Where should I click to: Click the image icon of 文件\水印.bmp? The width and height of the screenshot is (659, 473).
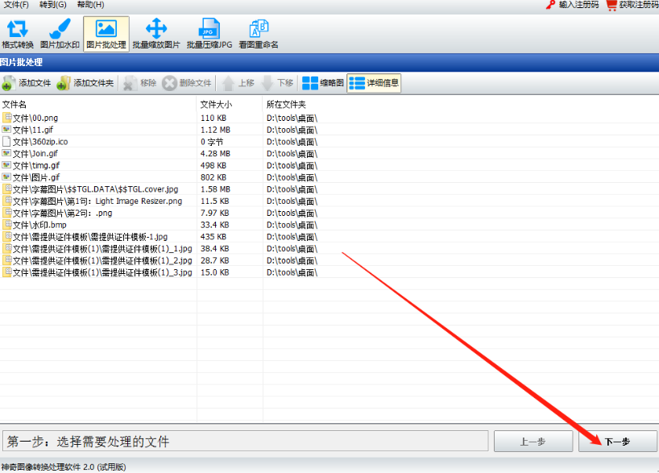(x=6, y=224)
